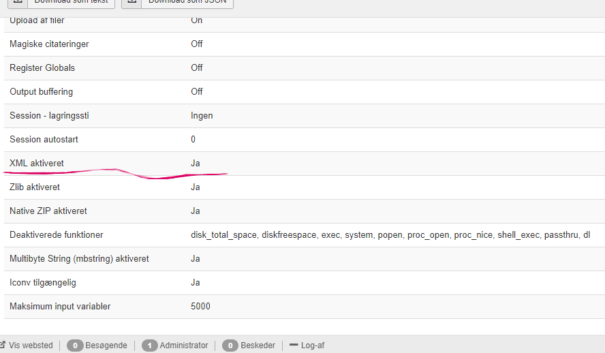Click the 'Deaktiverede funktioner' values list
This screenshot has height=353, width=605.
[390, 235]
